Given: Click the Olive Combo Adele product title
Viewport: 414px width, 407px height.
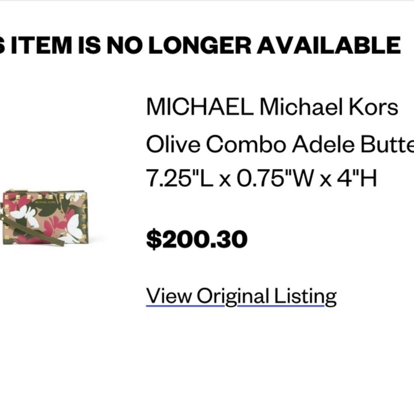Looking at the screenshot, I should point(280,144).
